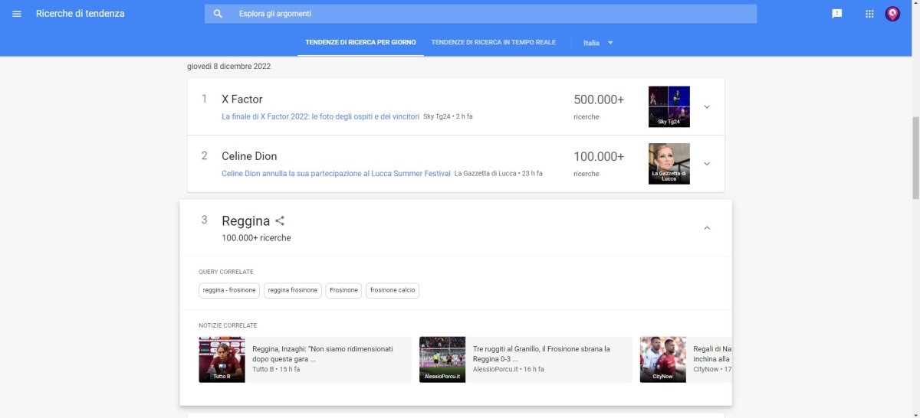This screenshot has height=418, width=920.
Task: Click the Celine Dion trend title
Action: [249, 156]
